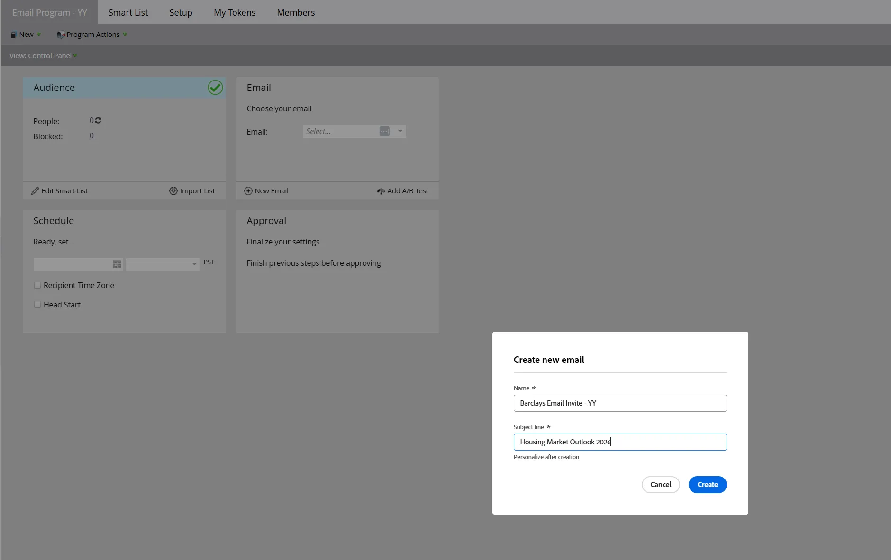Focus the Name input field
The width and height of the screenshot is (891, 560).
(x=620, y=403)
